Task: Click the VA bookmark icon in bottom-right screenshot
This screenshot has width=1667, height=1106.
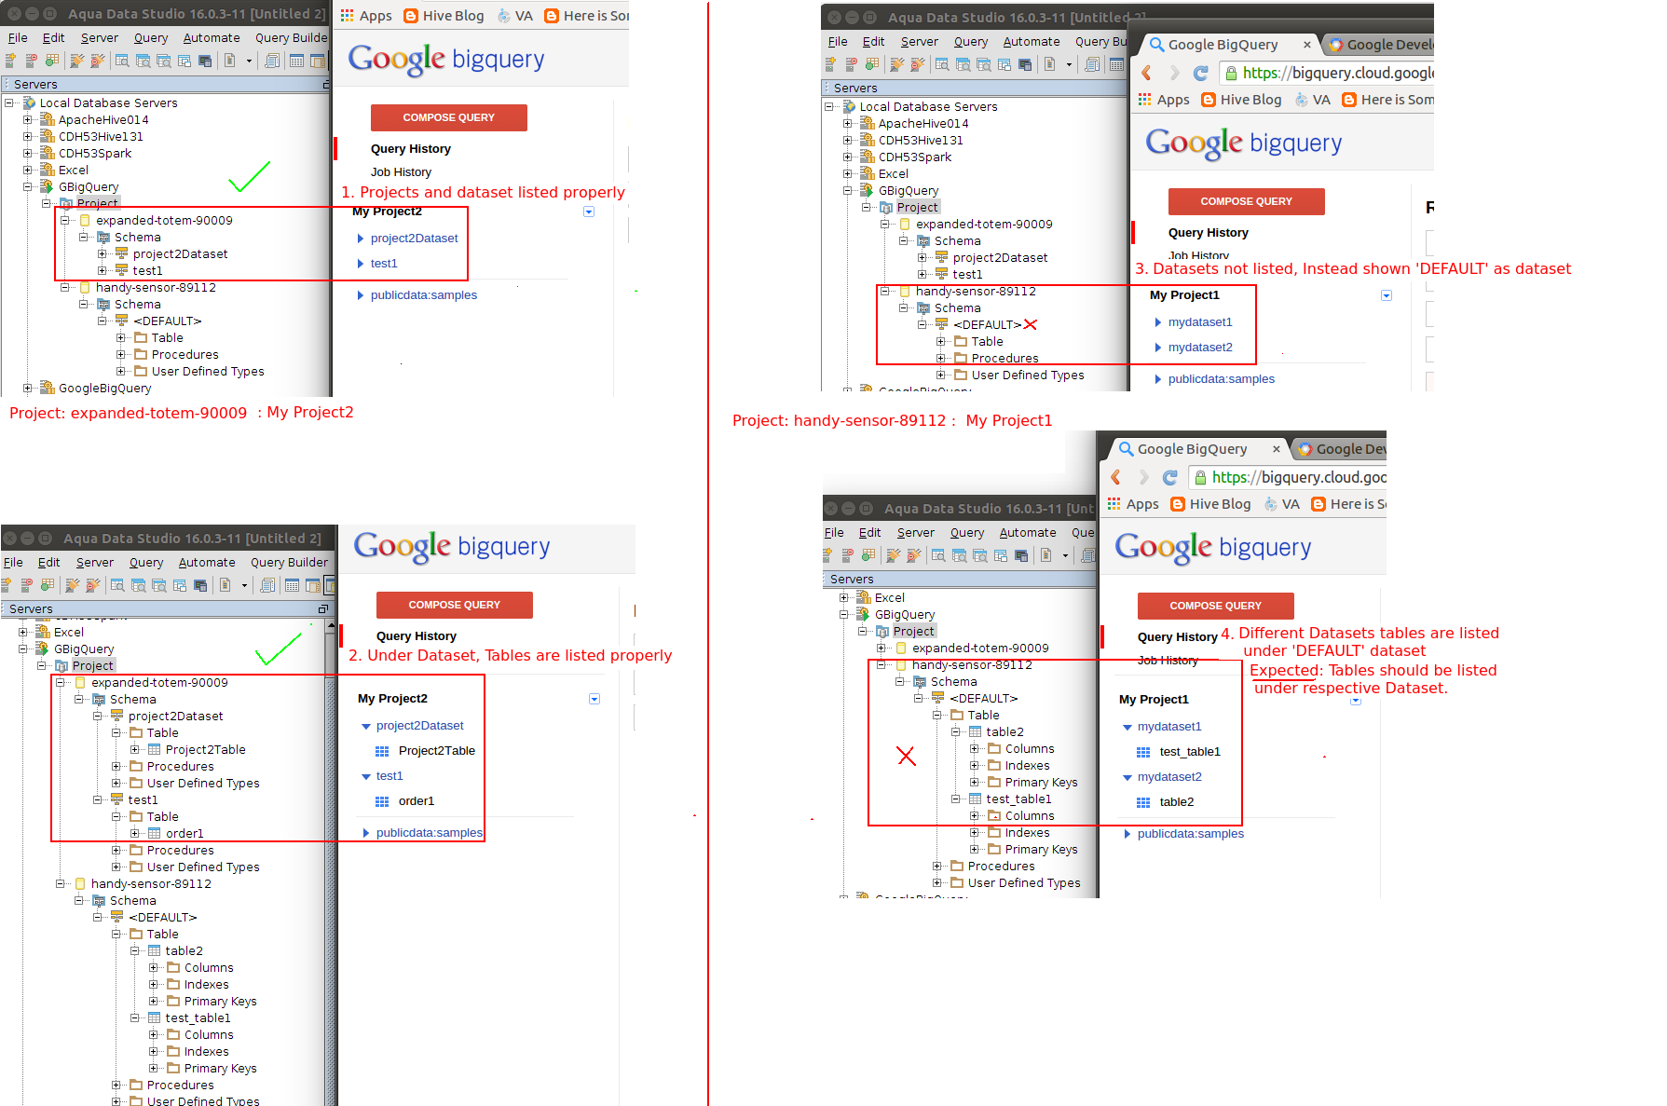Action: click(x=1271, y=504)
